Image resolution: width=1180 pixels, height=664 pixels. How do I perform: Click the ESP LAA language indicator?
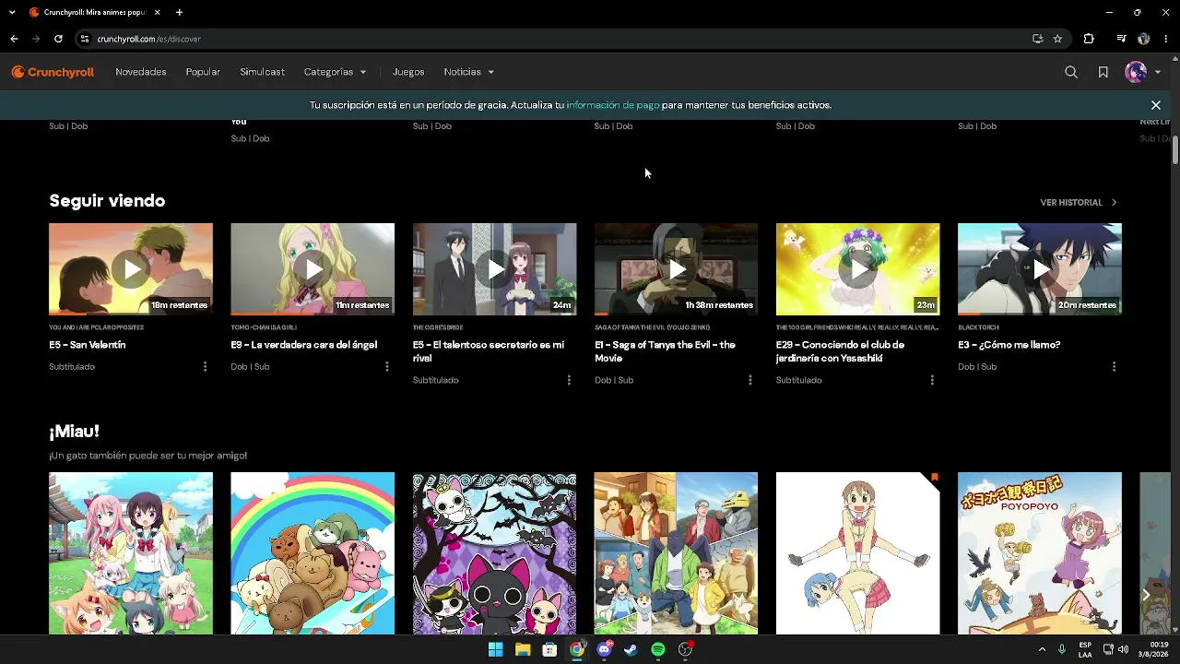1085,649
